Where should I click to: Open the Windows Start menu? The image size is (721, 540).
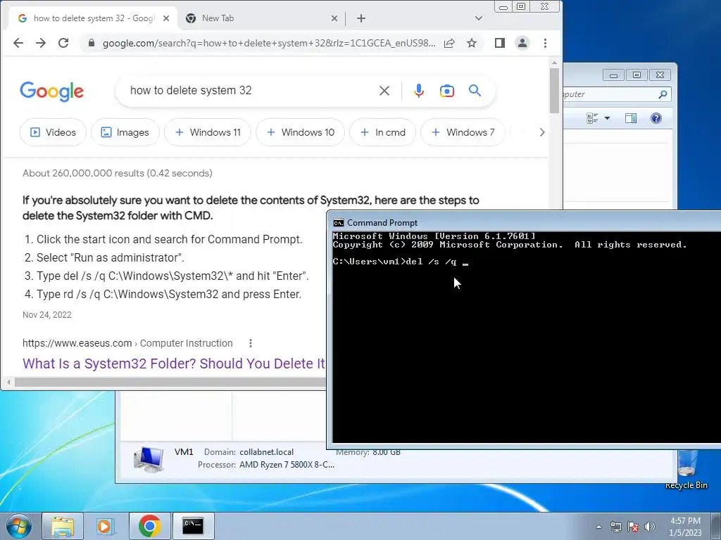click(x=18, y=526)
